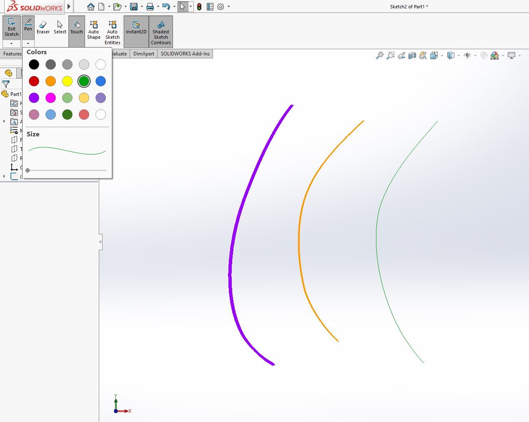Image resolution: width=529 pixels, height=422 pixels.
Task: Create a new document
Action: point(101,7)
